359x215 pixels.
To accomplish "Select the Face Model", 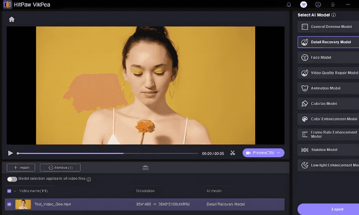I will 328,57.
